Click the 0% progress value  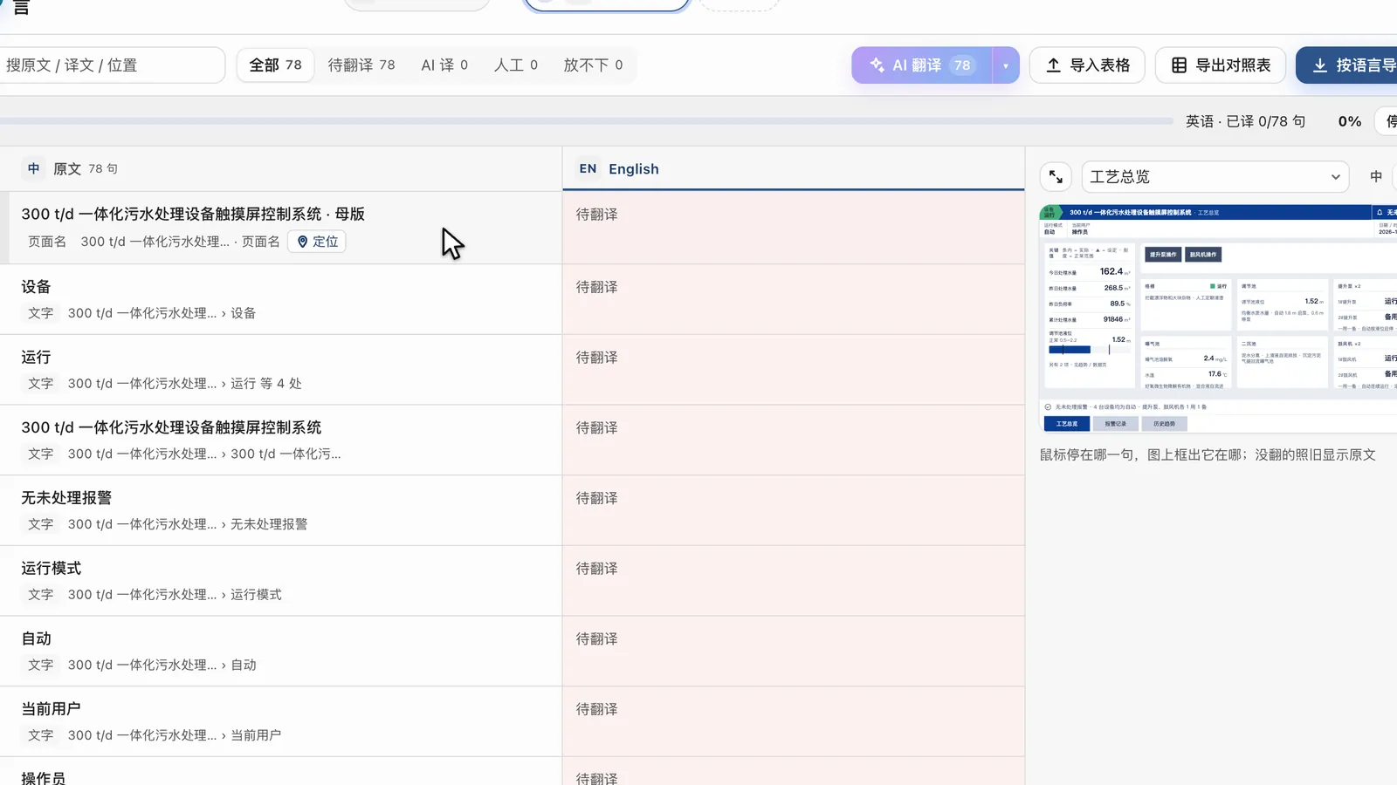(1350, 121)
